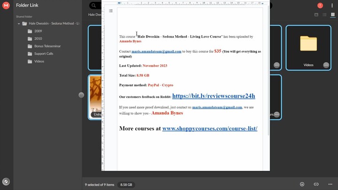Open the user avatar account menu
Screen dimensions: 338x190
[x=320, y=6]
